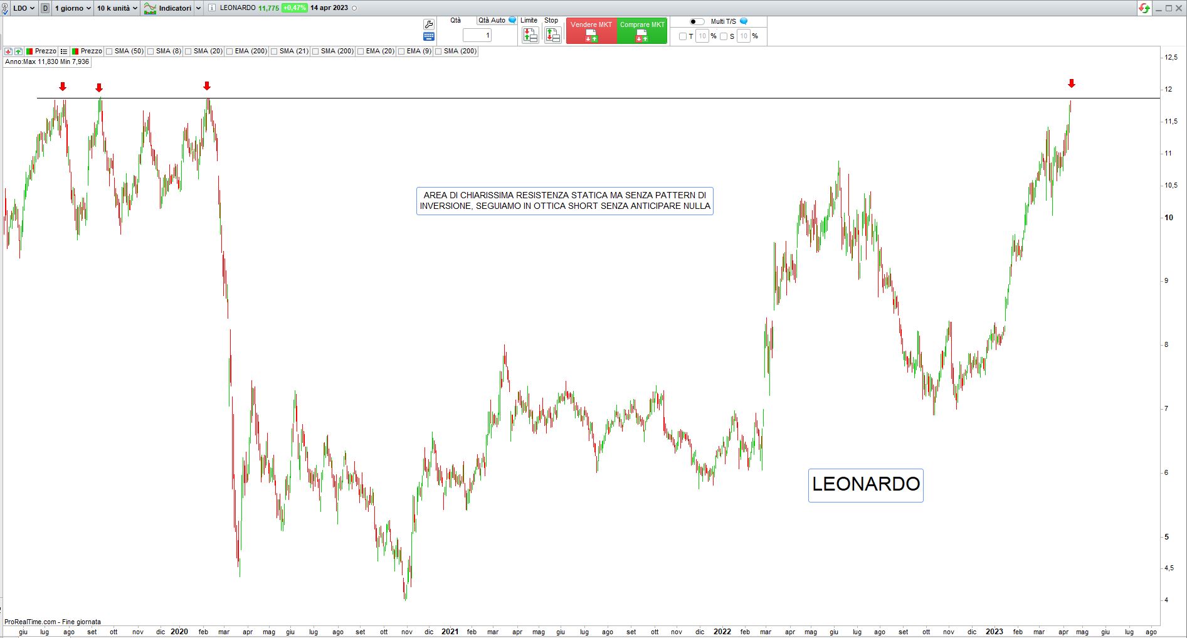Click the small circle after the date

coord(354,8)
